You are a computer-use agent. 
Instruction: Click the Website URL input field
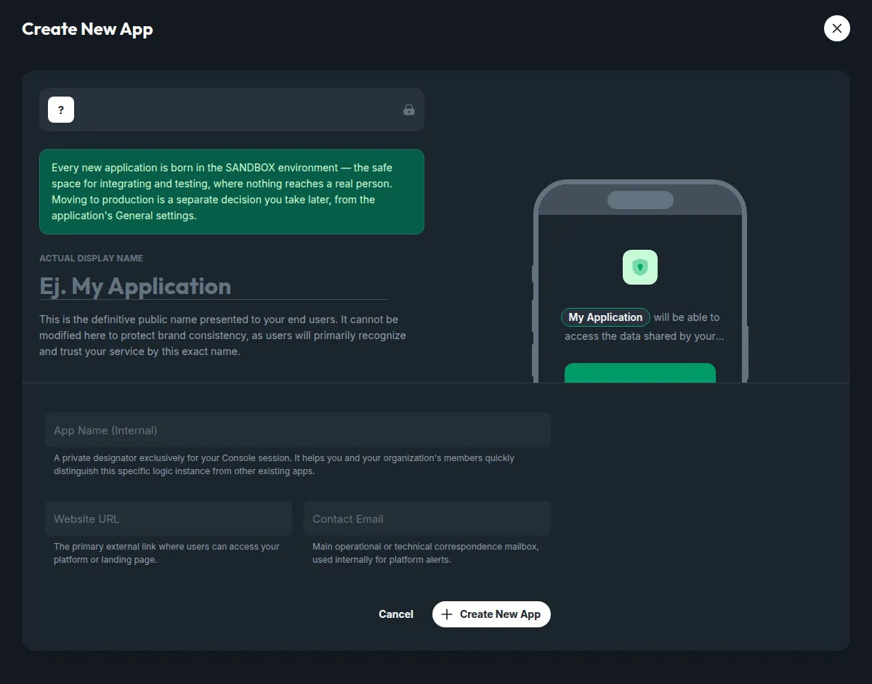pos(169,518)
